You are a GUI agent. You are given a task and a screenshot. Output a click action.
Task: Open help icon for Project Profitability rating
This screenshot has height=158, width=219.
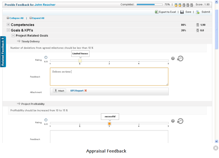173,121
